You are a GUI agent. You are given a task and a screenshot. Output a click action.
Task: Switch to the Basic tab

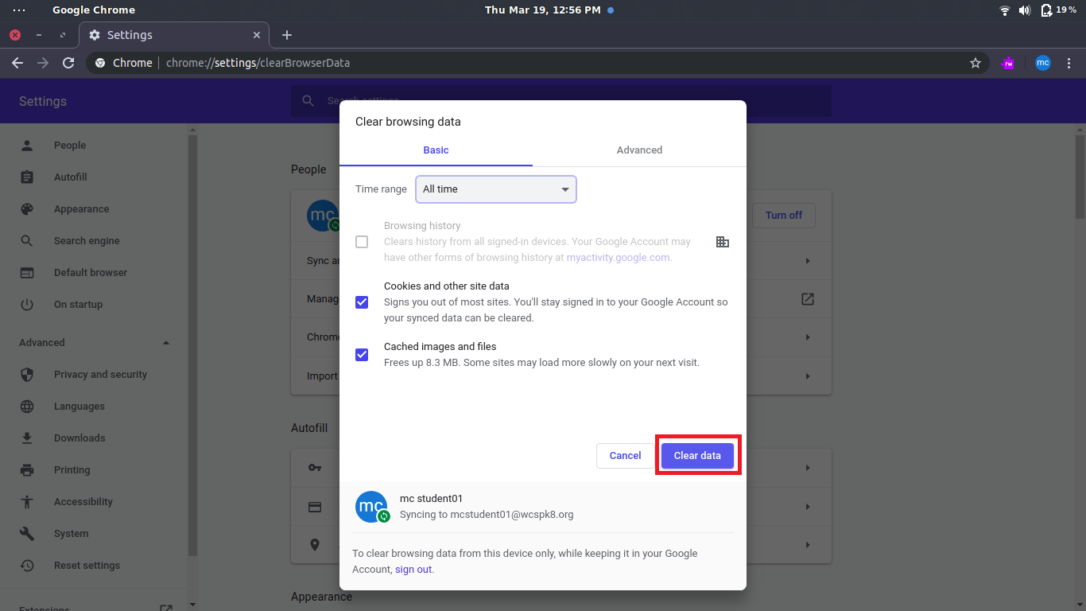tap(436, 150)
